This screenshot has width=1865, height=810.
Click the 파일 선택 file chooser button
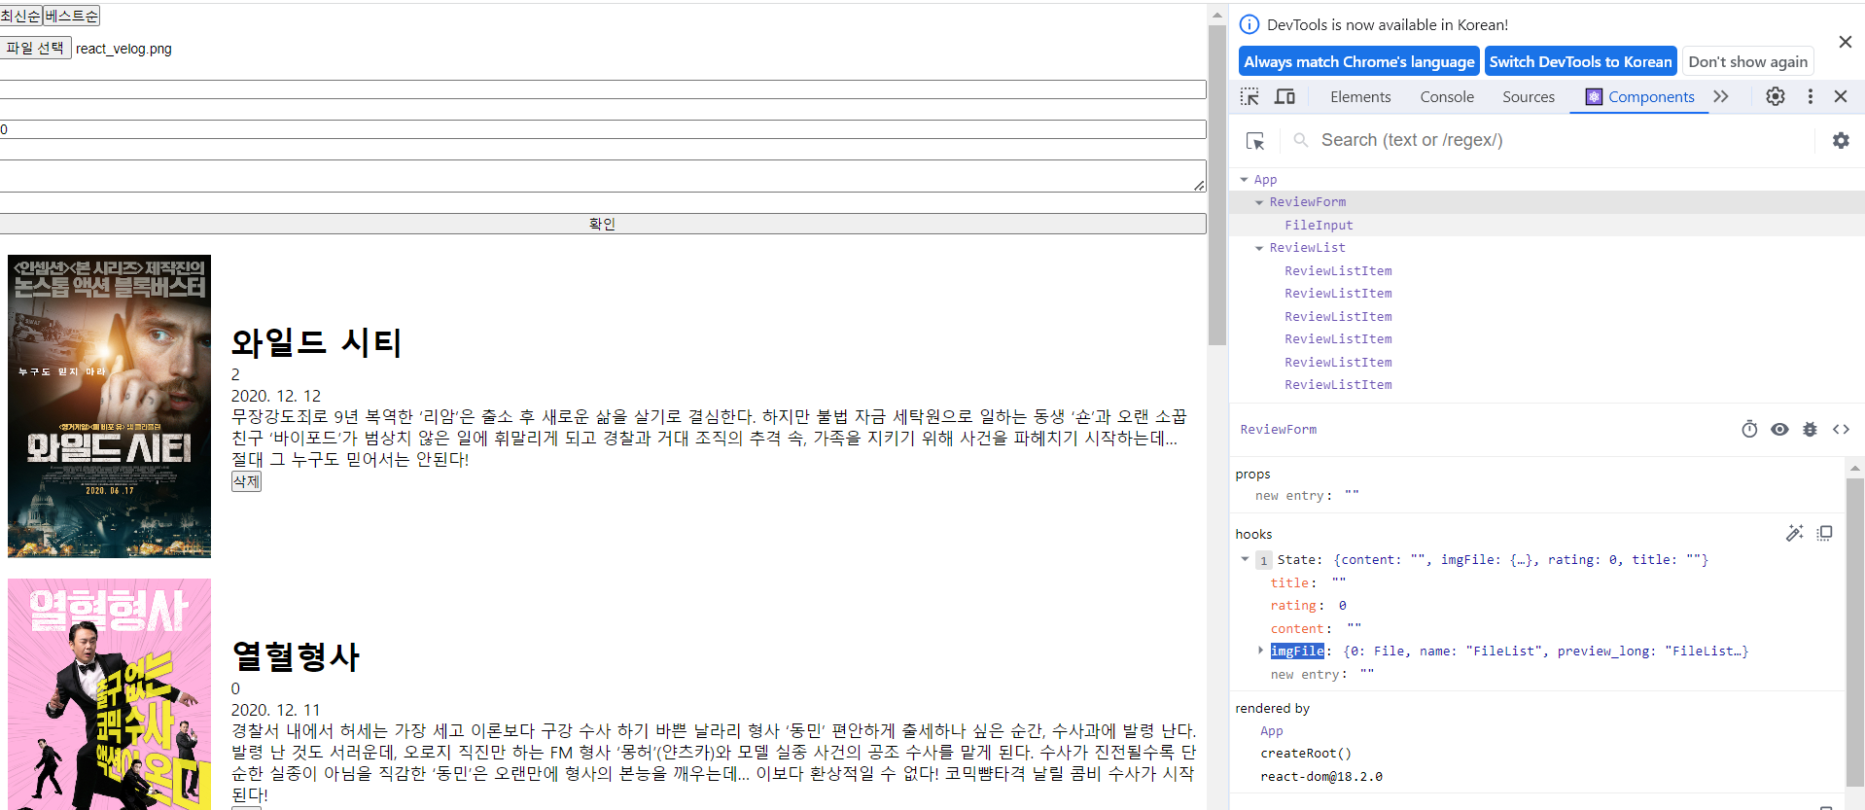tap(35, 48)
